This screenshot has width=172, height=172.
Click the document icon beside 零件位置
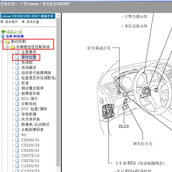point(17,57)
